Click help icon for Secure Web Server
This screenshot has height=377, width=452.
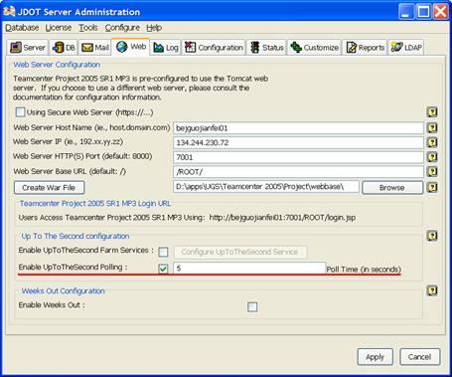(x=432, y=112)
